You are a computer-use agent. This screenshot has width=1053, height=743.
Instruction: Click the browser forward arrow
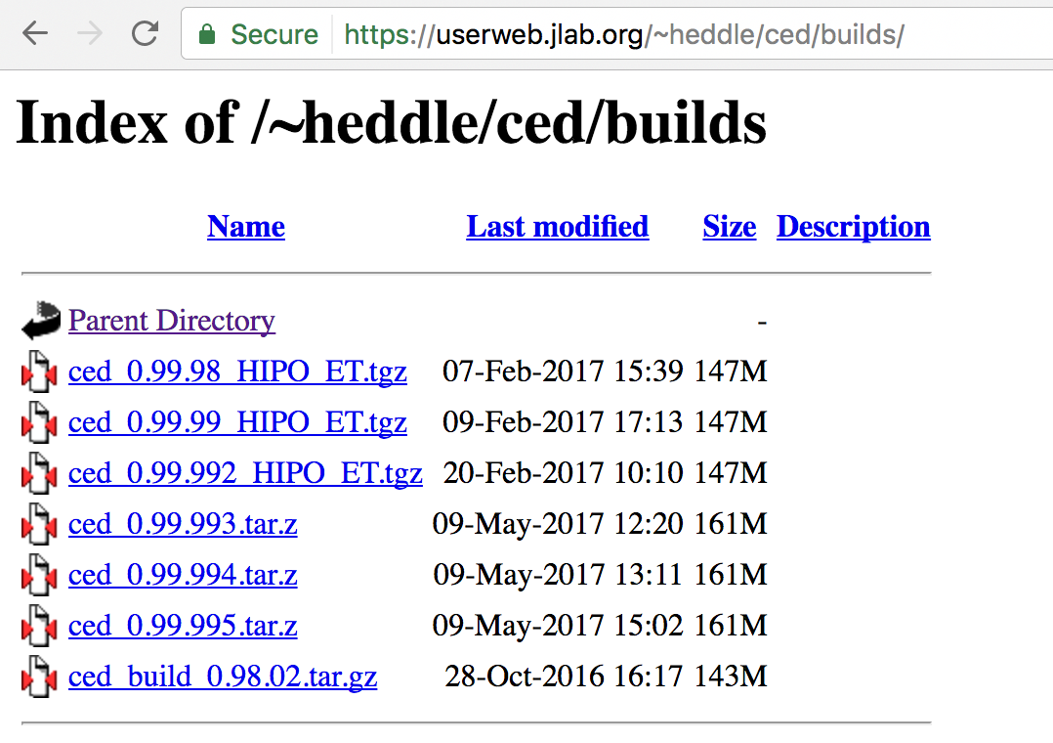[x=90, y=33]
